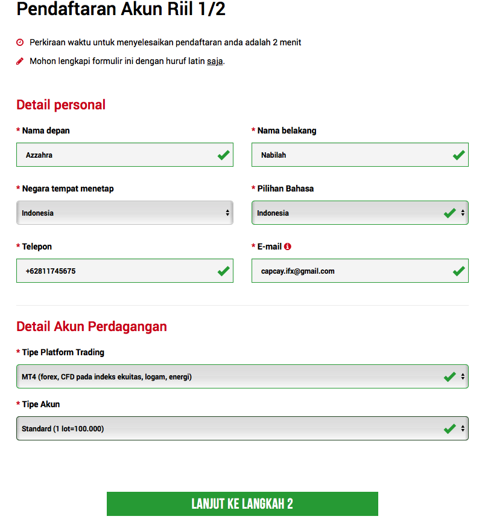Open the Negara tempat menetap dropdown
This screenshot has width=482, height=522.
(124, 213)
